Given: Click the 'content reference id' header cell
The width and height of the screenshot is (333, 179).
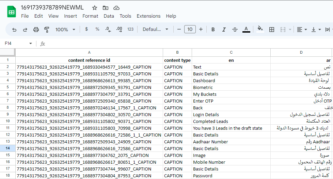Looking at the screenshot, I should pos(89,60).
